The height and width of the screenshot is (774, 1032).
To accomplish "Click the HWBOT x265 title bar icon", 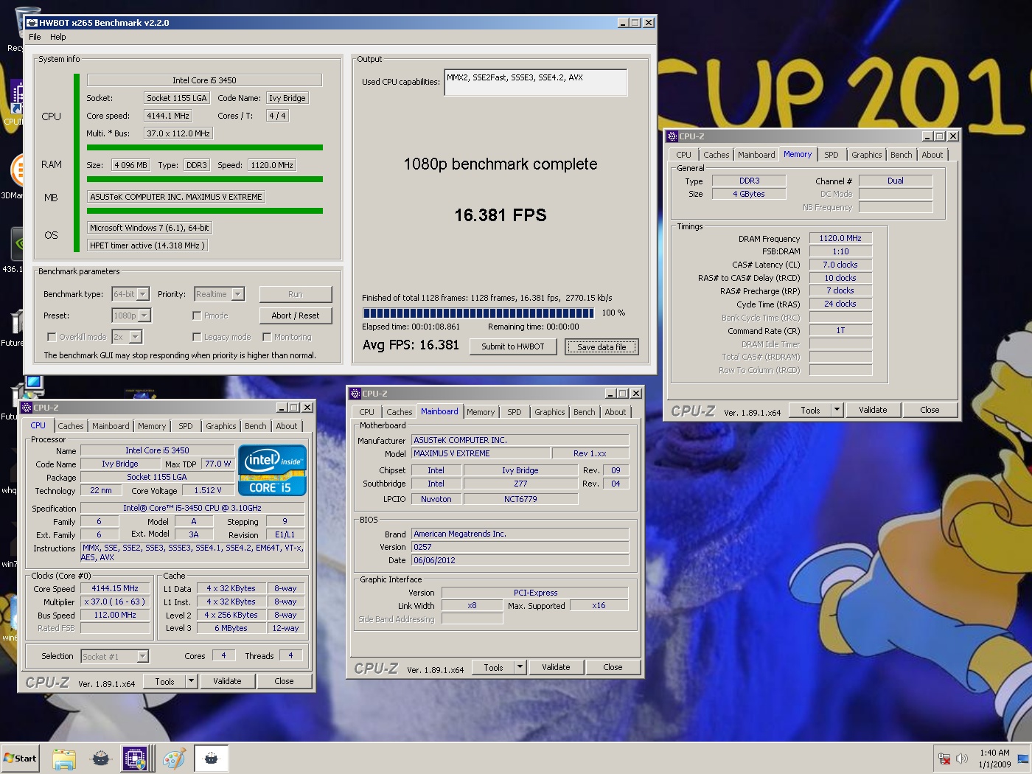I will tap(32, 23).
